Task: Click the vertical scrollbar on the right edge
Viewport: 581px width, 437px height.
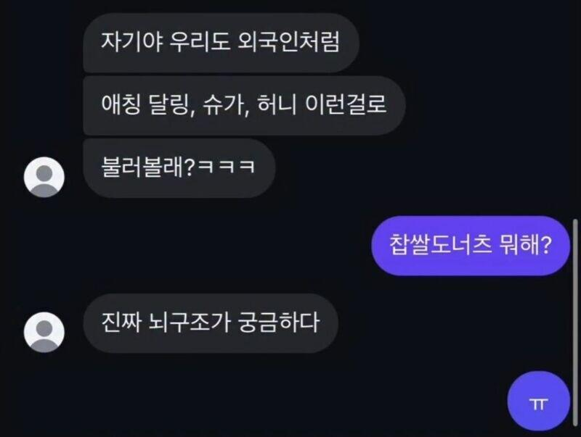Action: click(575, 322)
